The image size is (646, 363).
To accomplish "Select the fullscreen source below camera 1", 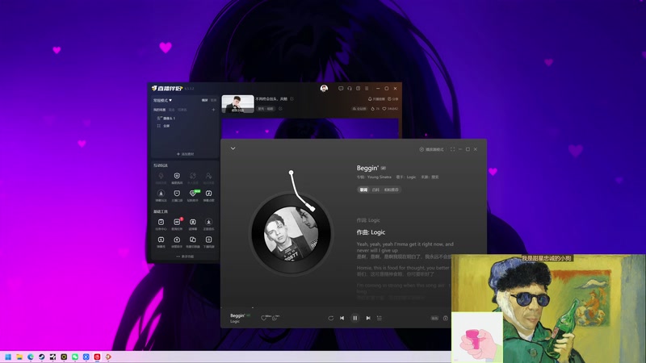I will 164,126.
